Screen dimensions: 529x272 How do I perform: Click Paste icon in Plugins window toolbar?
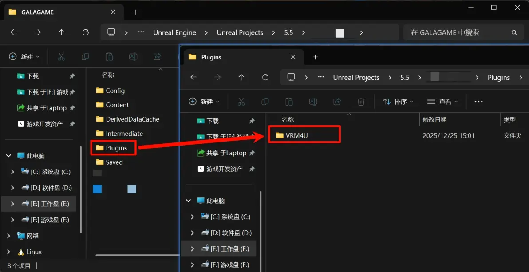289,102
